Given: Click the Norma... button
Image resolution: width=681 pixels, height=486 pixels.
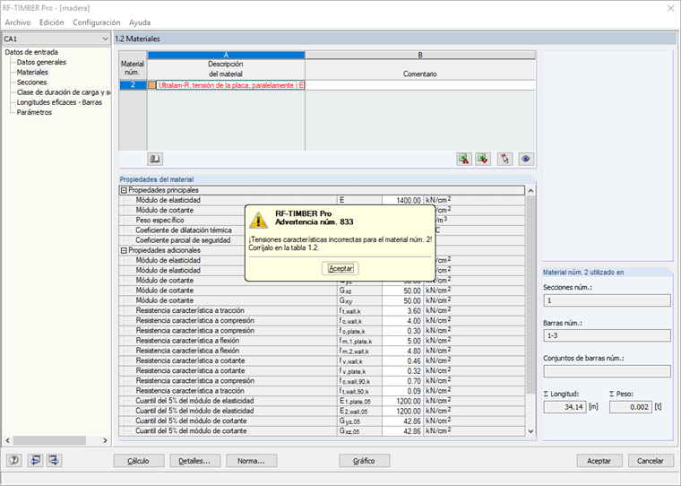Looking at the screenshot, I should pyautogui.click(x=251, y=461).
